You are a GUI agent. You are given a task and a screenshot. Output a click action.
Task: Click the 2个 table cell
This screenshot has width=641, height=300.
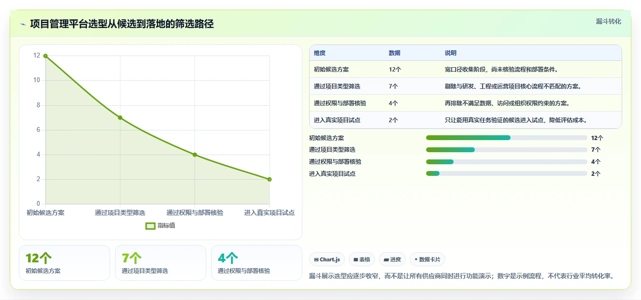[394, 120]
